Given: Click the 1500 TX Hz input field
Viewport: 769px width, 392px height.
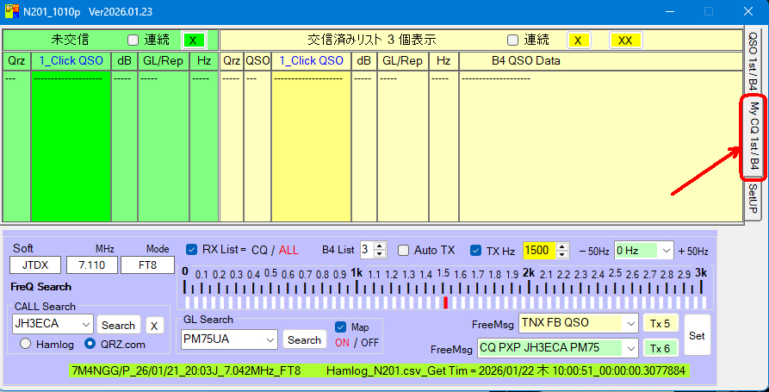Looking at the screenshot, I should (x=538, y=251).
